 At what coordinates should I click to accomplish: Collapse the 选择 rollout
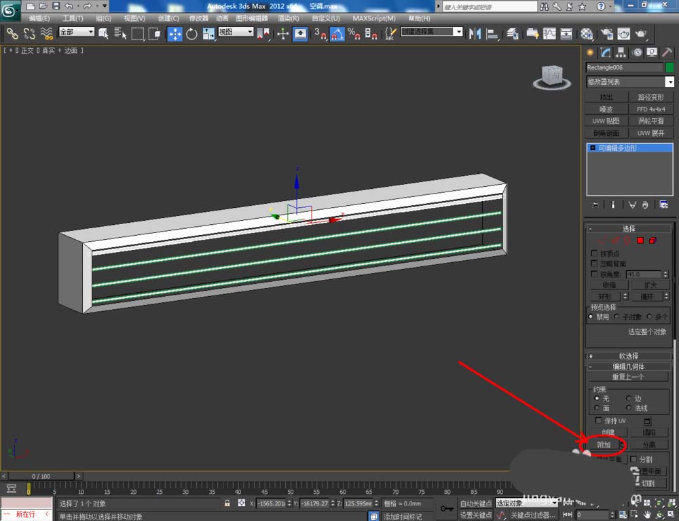click(628, 229)
